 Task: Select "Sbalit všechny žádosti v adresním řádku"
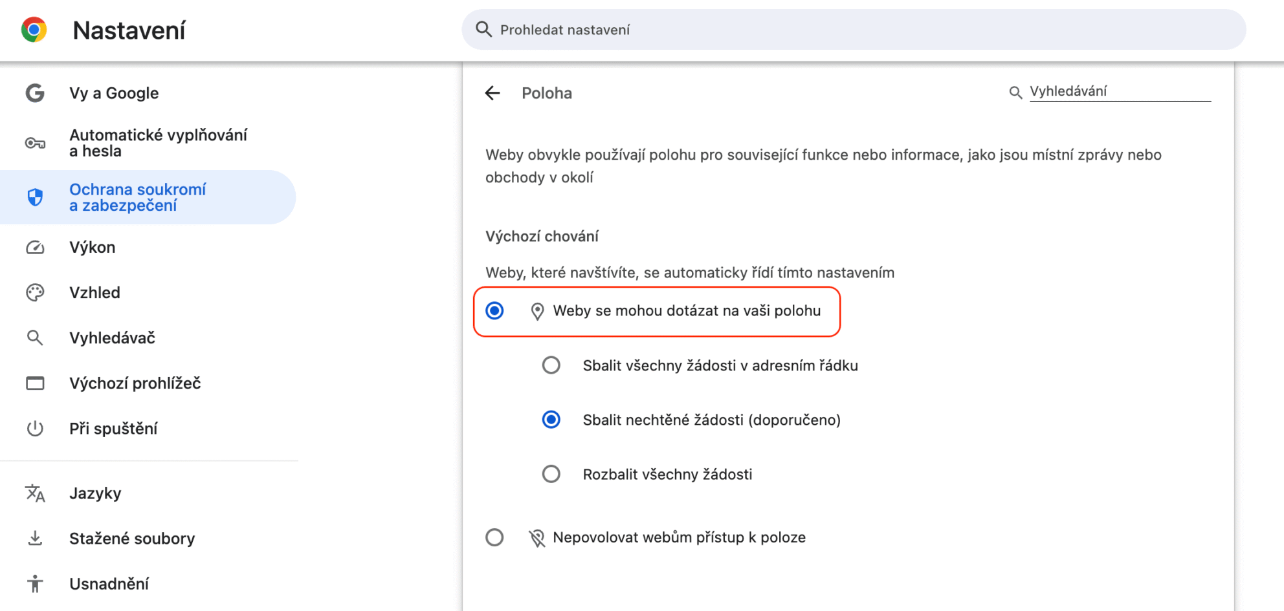click(x=551, y=365)
